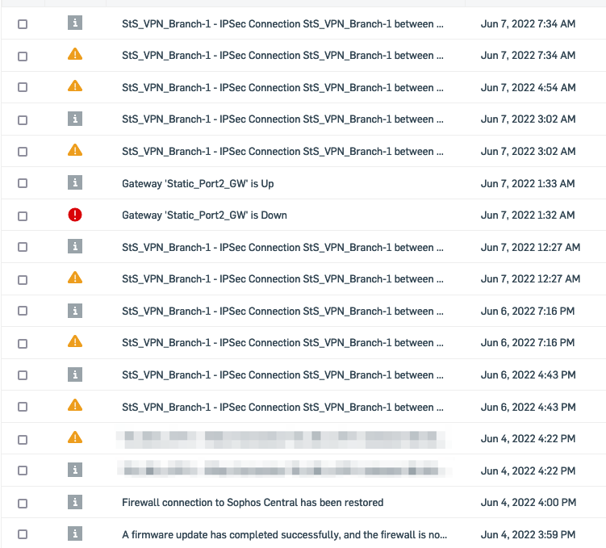Click info icon on Jun 6 4:43 PM alert
The image size is (606, 548).
coord(75,374)
